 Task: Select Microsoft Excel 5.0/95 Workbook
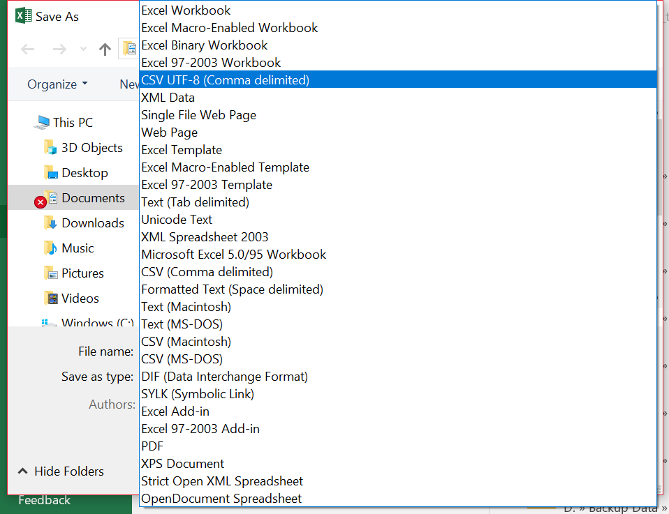coord(397,255)
